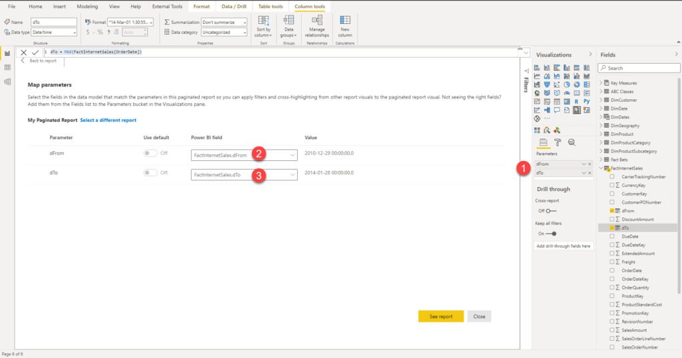
Task: Open Get more visuals ellipsis
Action: point(547,118)
